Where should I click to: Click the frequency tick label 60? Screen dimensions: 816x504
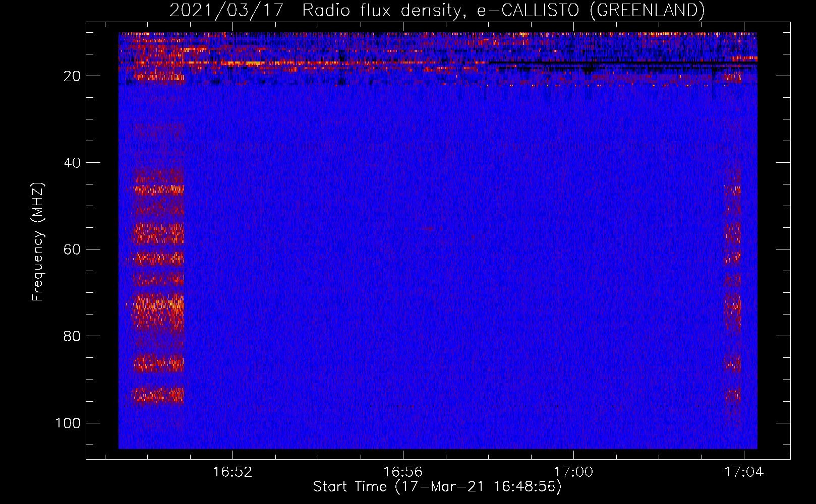pyautogui.click(x=72, y=249)
